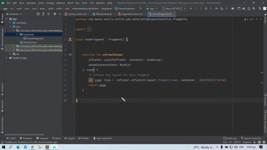Image resolution: width=267 pixels, height=150 pixels.
Task: Click the gutter icon beside class HomeFragment
Action: (x=70, y=40)
